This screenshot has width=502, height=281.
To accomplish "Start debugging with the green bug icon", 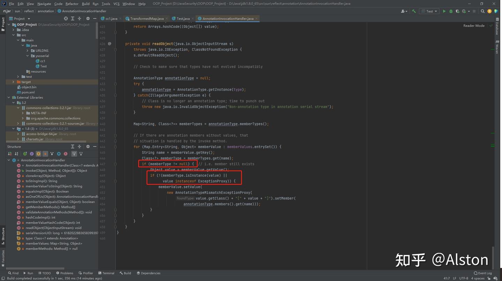I will point(451,11).
